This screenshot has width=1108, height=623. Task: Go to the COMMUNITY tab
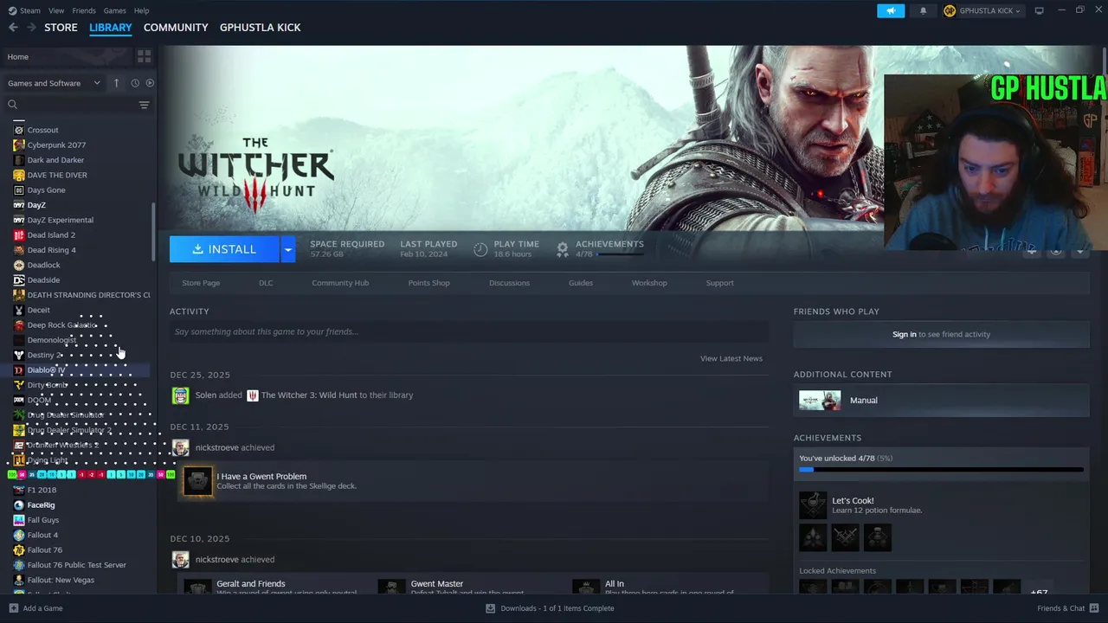(x=176, y=28)
